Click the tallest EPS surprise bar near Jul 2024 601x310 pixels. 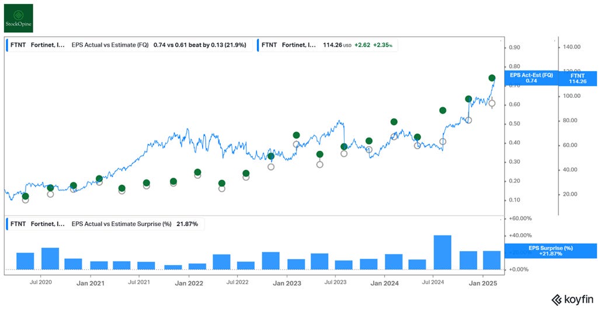click(442, 252)
